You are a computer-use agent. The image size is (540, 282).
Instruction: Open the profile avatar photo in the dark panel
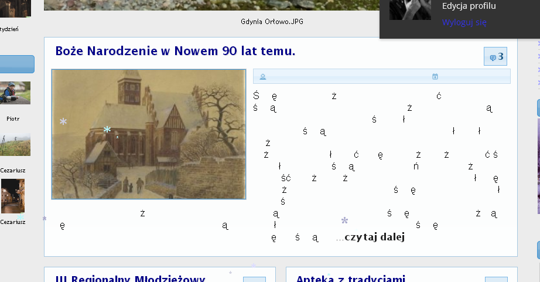pos(410,10)
